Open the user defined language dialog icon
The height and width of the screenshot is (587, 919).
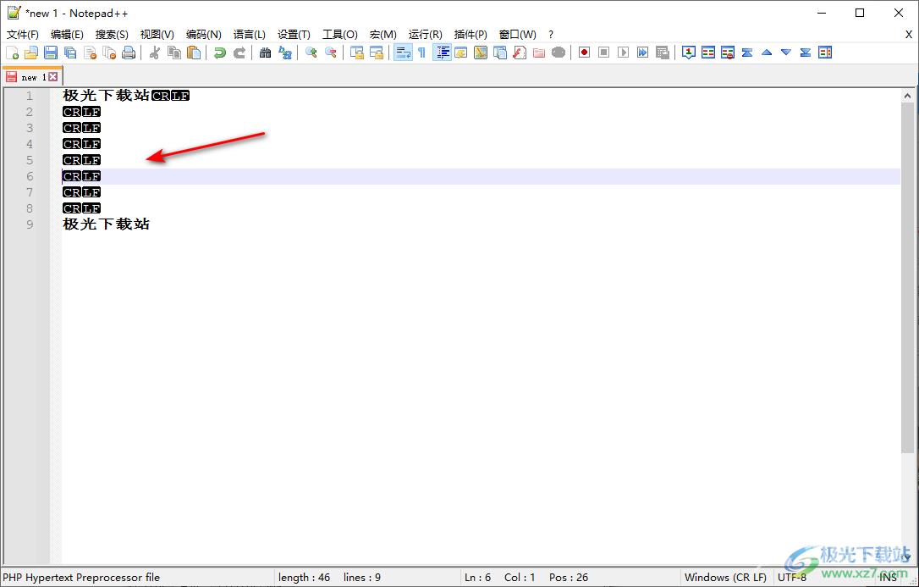point(461,53)
